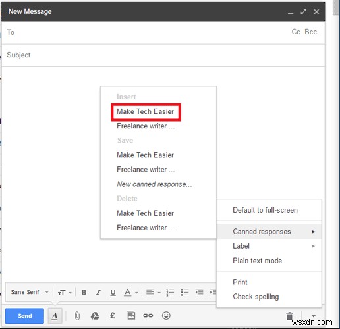Insert the Freelance writer canned response
This screenshot has width=340, height=329.
pyautogui.click(x=146, y=126)
